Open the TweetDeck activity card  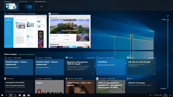pos(110,67)
